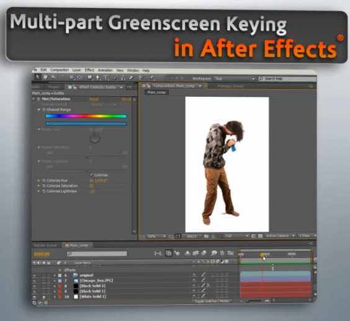Hide the Chicago_bay.JPG layer eye icon
The image size is (350, 321).
point(34,281)
